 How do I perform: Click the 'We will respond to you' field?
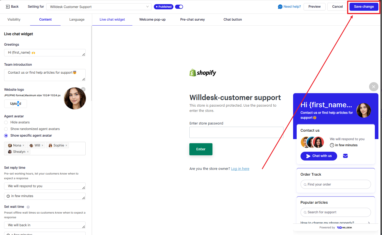point(45,186)
